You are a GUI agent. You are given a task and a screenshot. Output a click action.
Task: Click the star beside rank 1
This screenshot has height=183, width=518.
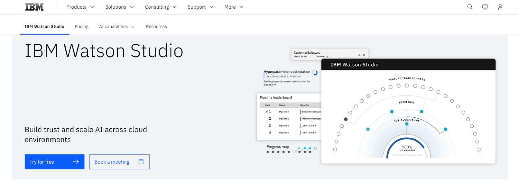click(267, 112)
